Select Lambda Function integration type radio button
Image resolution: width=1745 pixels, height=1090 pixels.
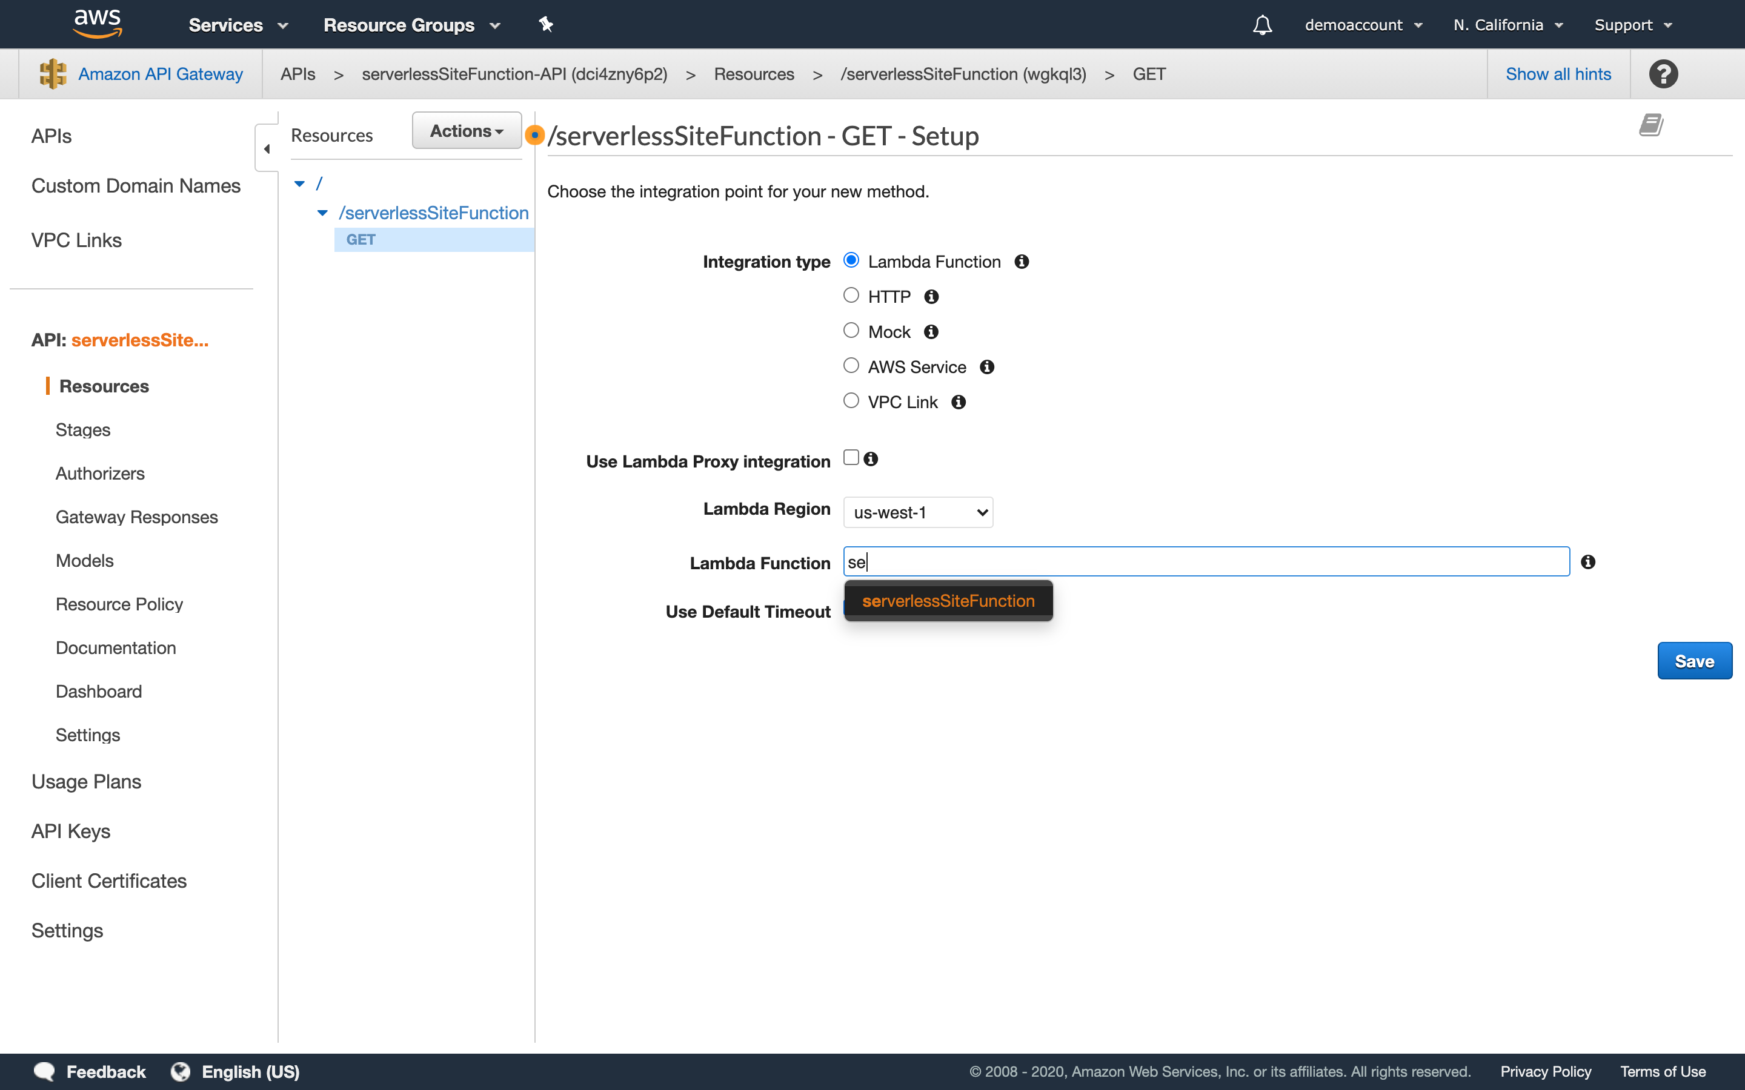pyautogui.click(x=851, y=261)
